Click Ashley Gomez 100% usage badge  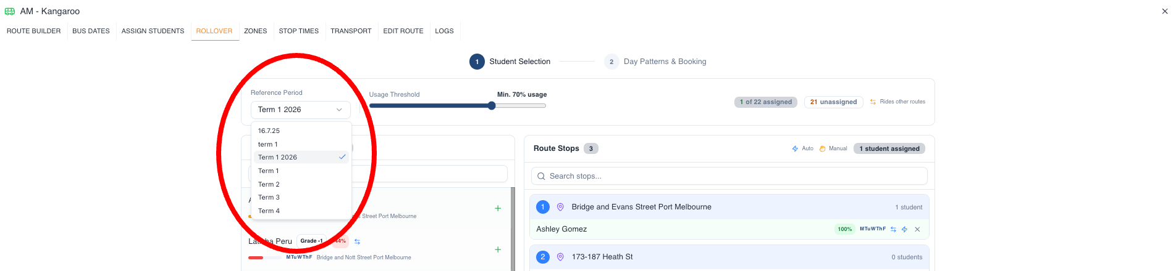(x=844, y=229)
